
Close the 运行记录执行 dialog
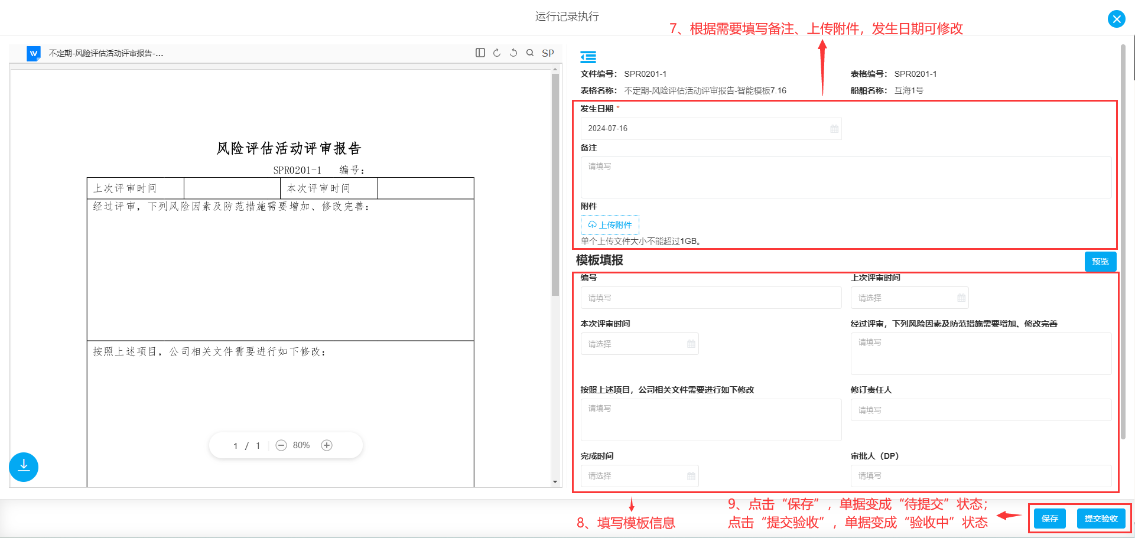click(1116, 19)
